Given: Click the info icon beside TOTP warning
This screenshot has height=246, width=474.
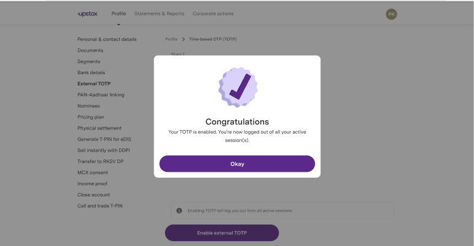Looking at the screenshot, I should (179, 210).
